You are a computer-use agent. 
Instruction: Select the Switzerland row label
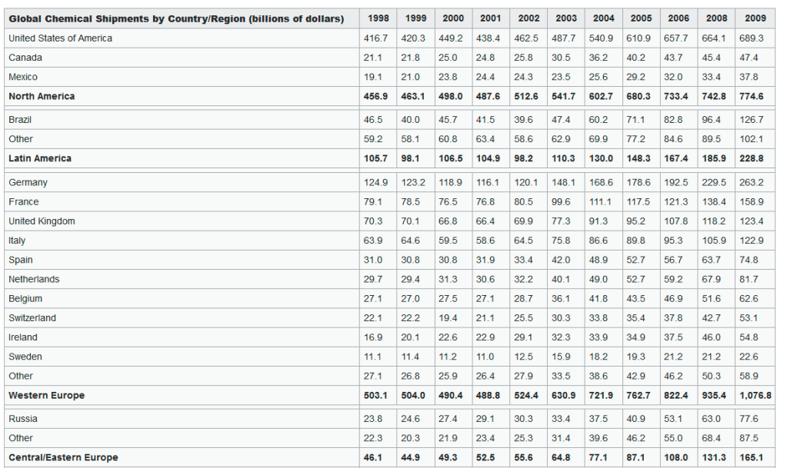[32, 318]
